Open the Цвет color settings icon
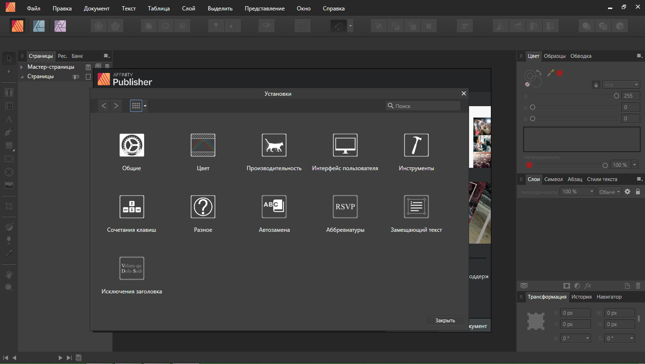Image resolution: width=645 pixels, height=364 pixels. tap(203, 145)
